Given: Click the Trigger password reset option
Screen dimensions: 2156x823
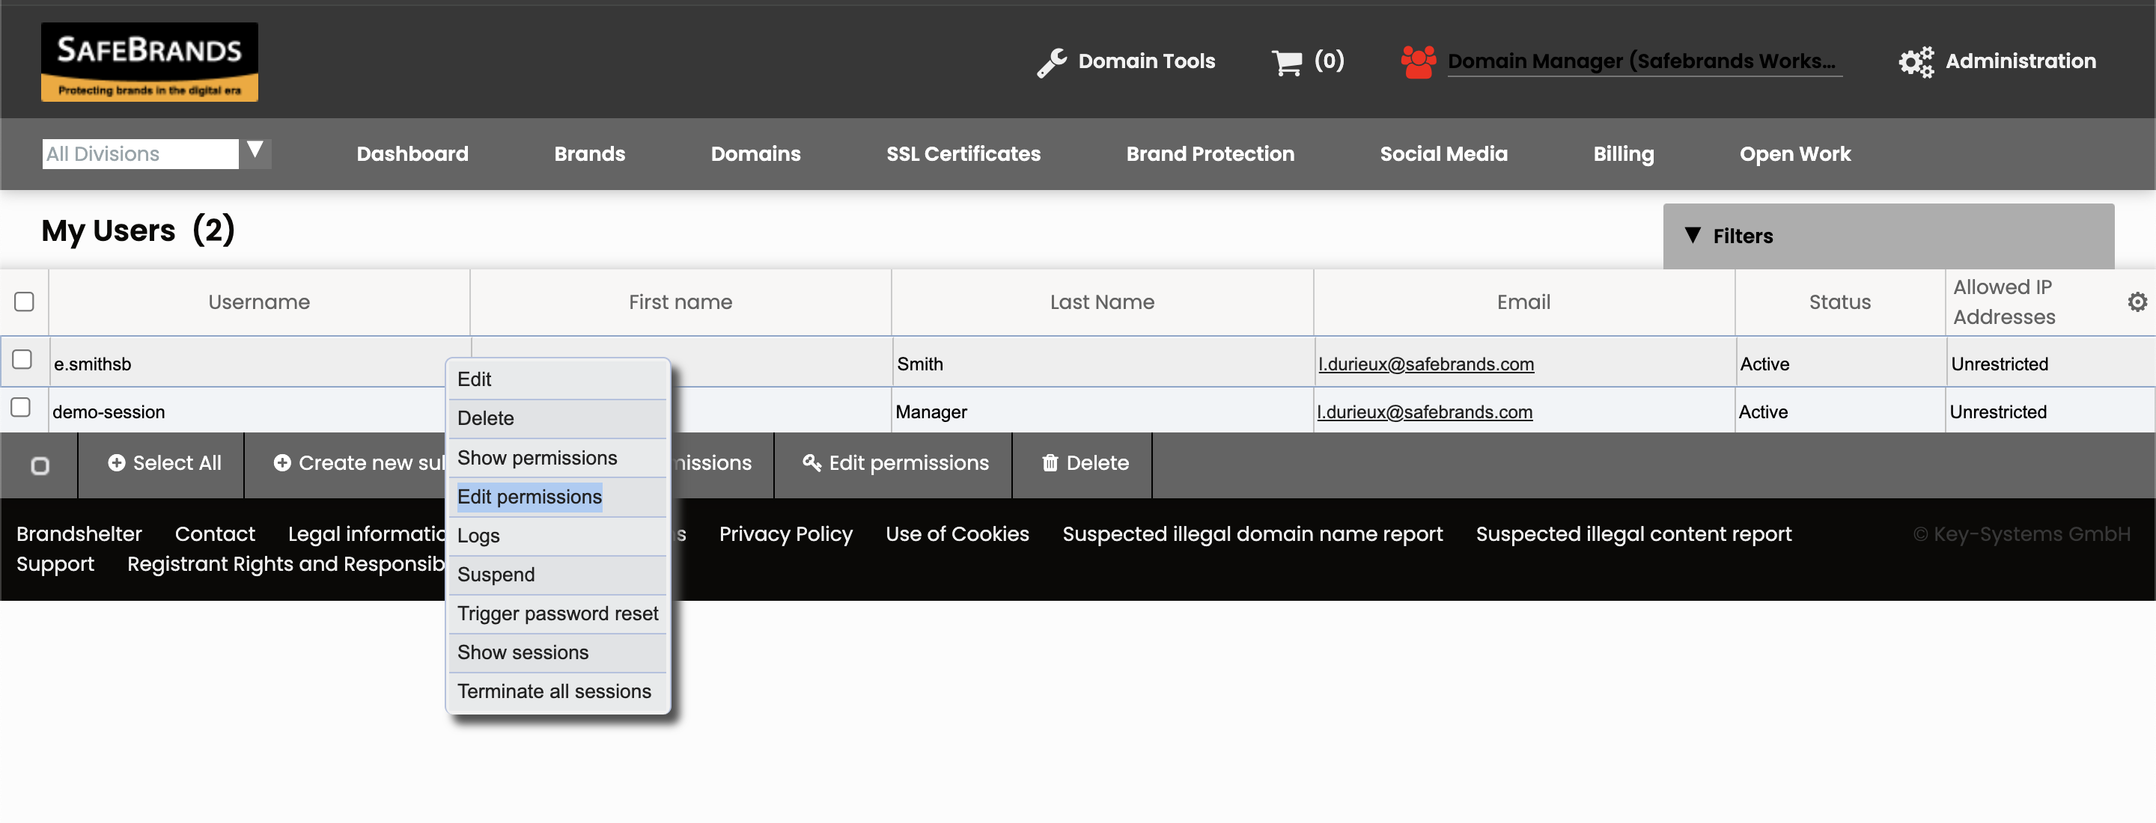Looking at the screenshot, I should [x=557, y=613].
